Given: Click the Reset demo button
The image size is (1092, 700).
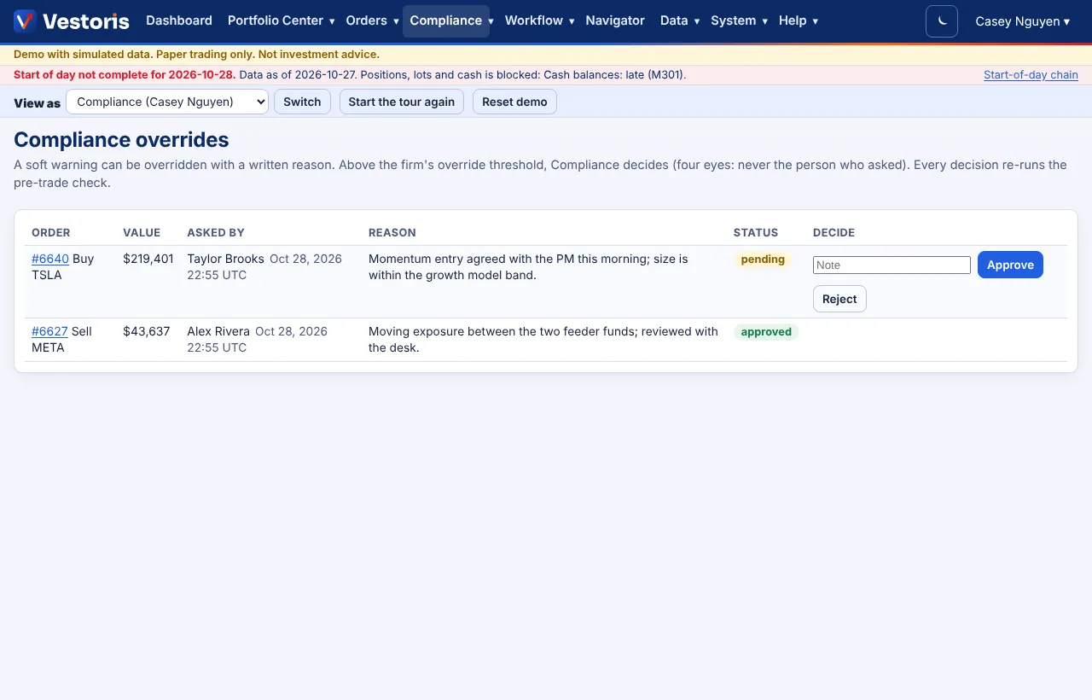Looking at the screenshot, I should tap(514, 102).
